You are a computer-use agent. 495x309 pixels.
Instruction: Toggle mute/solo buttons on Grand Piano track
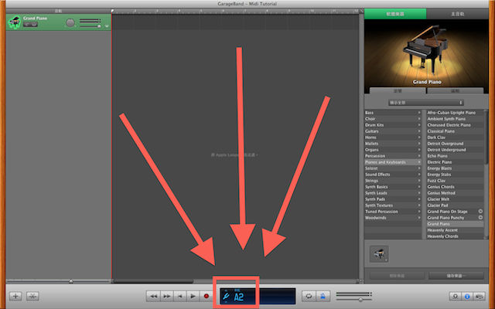click(x=30, y=25)
